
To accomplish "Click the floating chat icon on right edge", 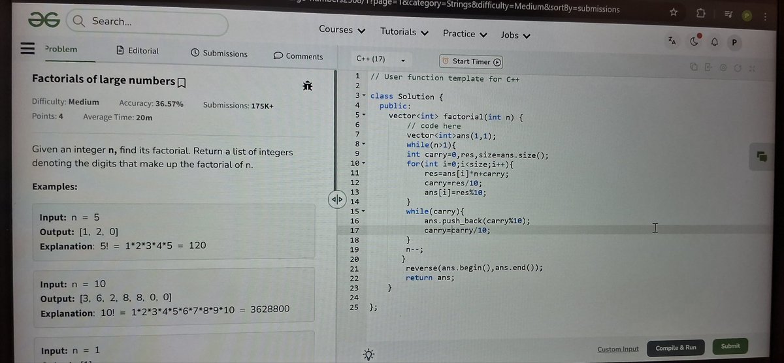I will click(x=762, y=155).
